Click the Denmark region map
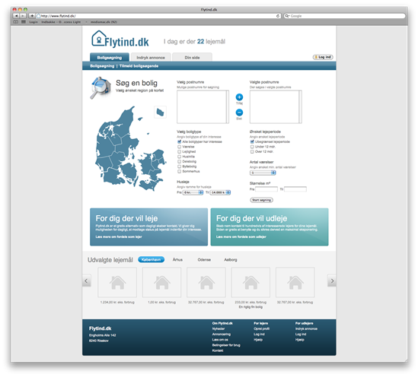The width and height of the screenshot is (418, 374). click(x=130, y=149)
